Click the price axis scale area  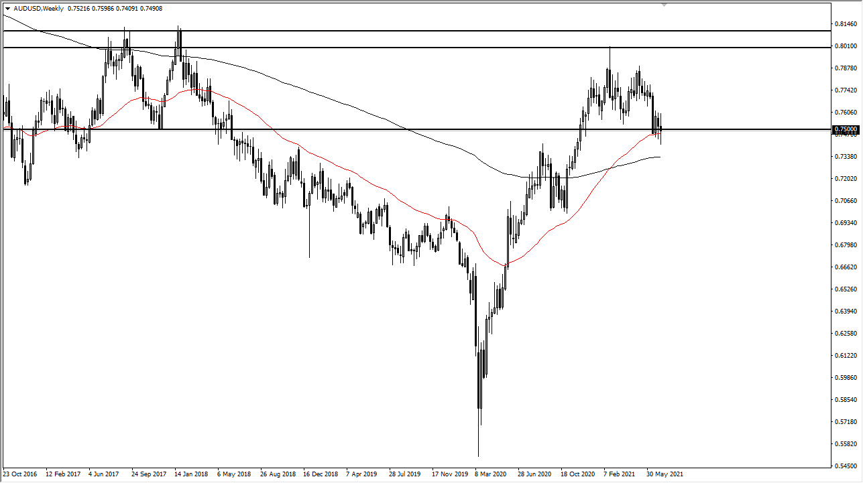pos(846,234)
